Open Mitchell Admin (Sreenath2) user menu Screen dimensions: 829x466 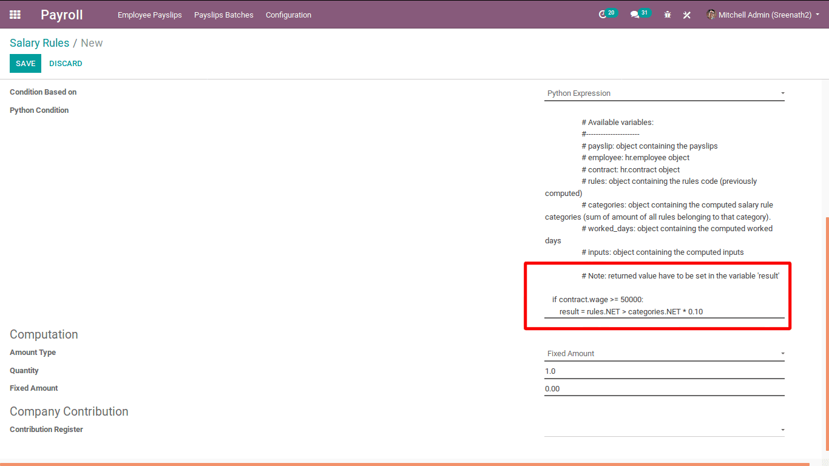763,15
